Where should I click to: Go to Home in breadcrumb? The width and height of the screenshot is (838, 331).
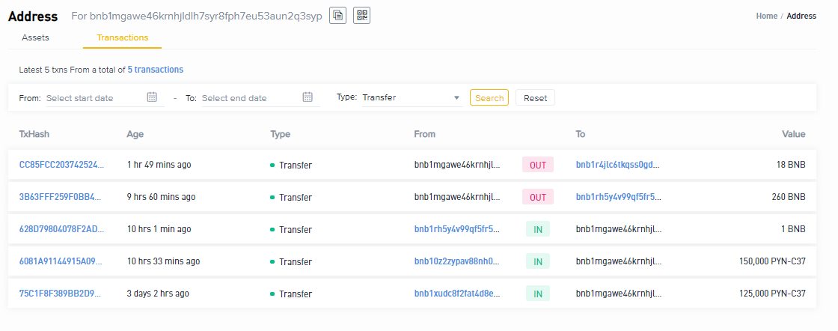tap(766, 16)
